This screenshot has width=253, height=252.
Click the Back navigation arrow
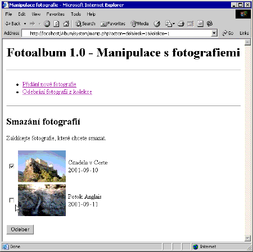point(12,24)
